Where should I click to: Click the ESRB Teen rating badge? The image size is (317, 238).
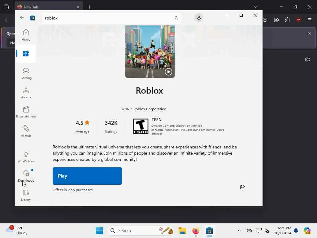(x=141, y=126)
